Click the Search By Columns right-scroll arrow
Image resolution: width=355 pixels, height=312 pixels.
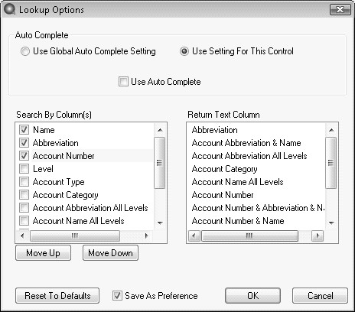click(x=146, y=236)
